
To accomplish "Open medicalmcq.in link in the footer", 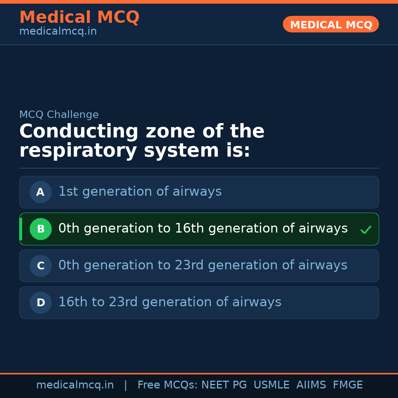I will coord(75,385).
